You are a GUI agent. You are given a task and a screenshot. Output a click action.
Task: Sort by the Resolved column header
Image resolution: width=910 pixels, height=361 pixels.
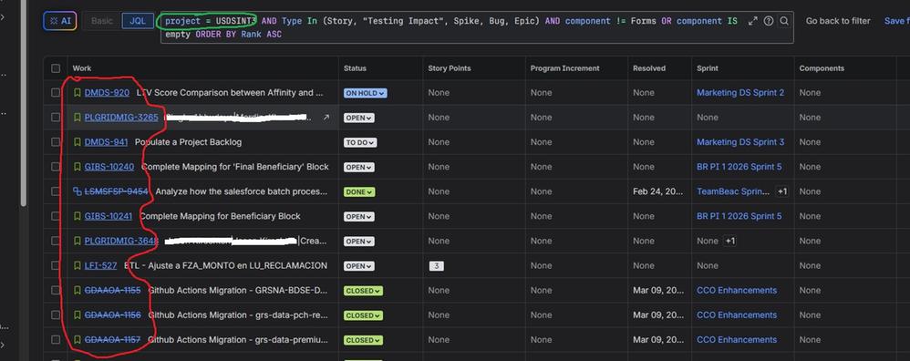click(649, 68)
